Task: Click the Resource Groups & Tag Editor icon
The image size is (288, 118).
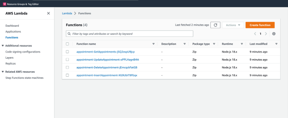Action: click(5, 4)
